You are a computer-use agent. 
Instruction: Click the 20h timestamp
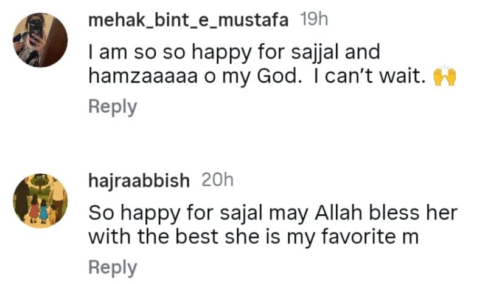[217, 181]
